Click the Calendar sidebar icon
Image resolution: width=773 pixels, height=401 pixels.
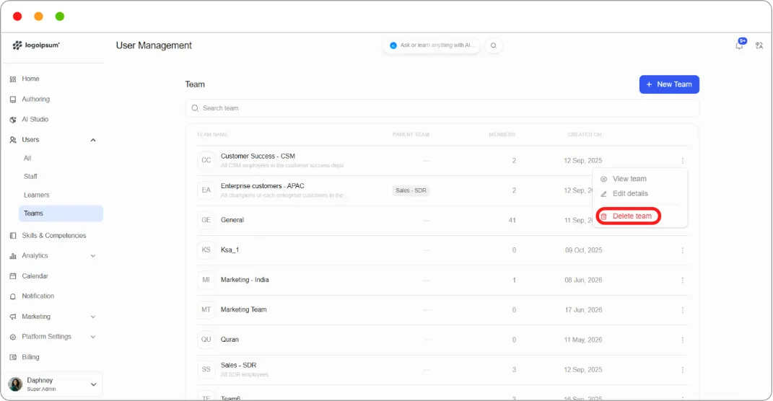13,276
